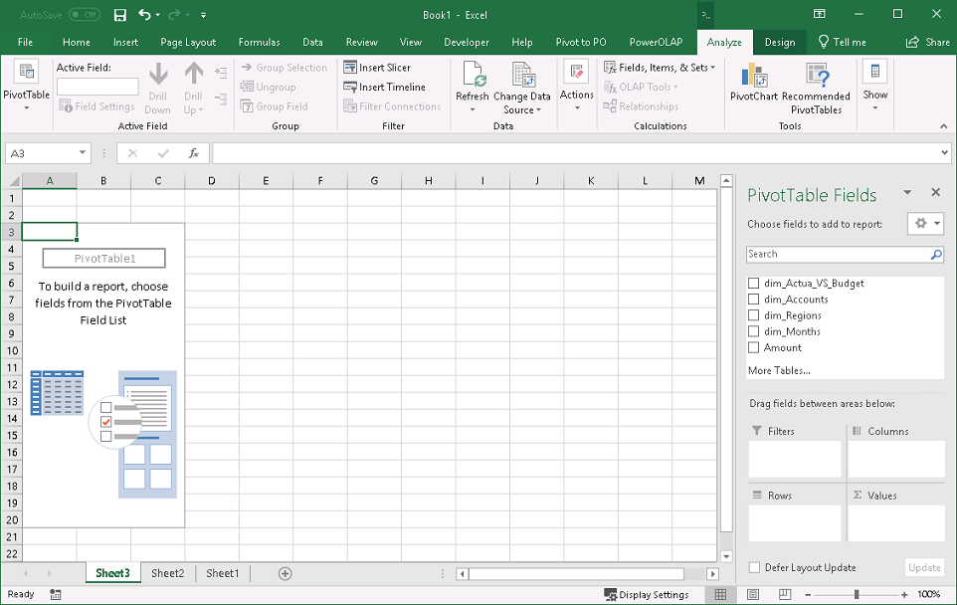Click Tell me search box
957x605 pixels.
coord(843,42)
